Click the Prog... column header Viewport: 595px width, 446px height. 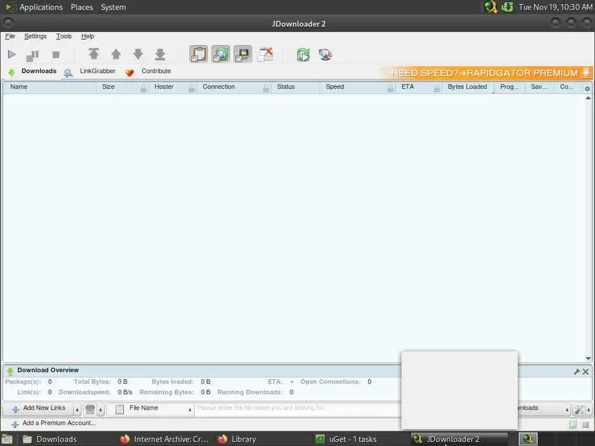(509, 87)
